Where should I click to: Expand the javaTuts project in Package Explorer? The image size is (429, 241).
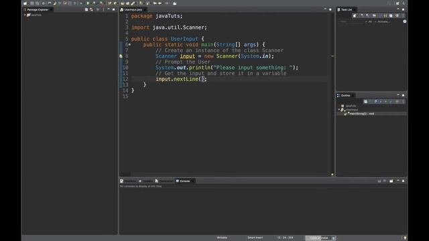(25, 15)
